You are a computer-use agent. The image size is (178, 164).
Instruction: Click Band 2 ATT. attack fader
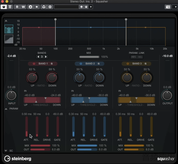click(x=73, y=127)
